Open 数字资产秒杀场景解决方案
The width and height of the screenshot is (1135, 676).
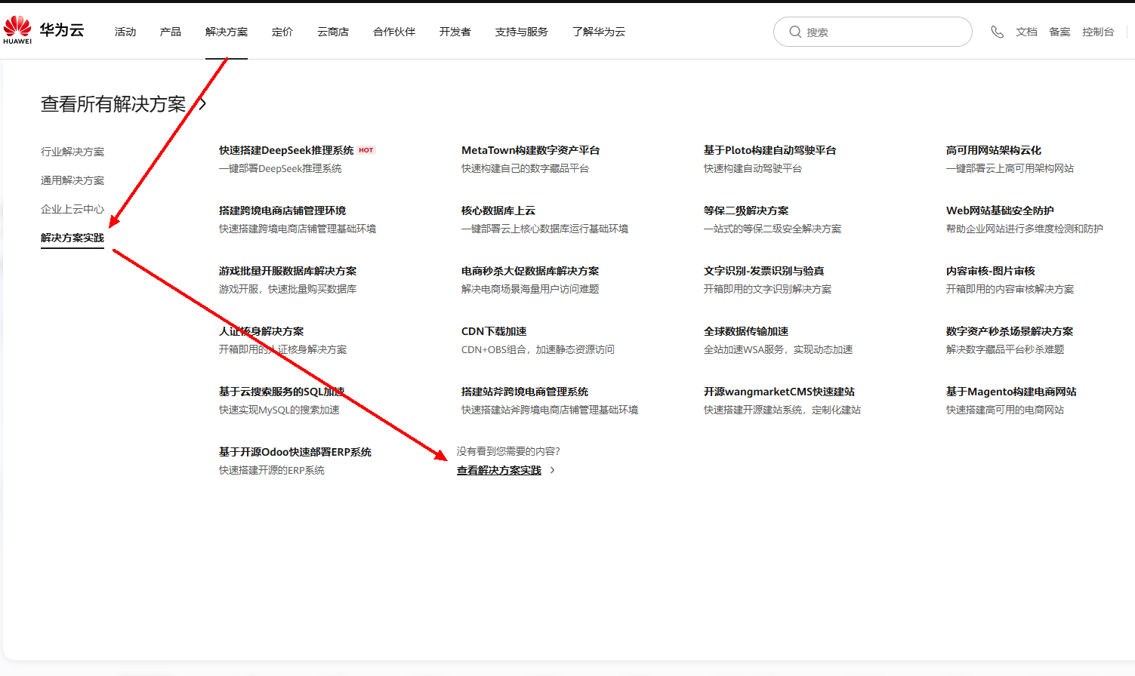tap(1010, 331)
